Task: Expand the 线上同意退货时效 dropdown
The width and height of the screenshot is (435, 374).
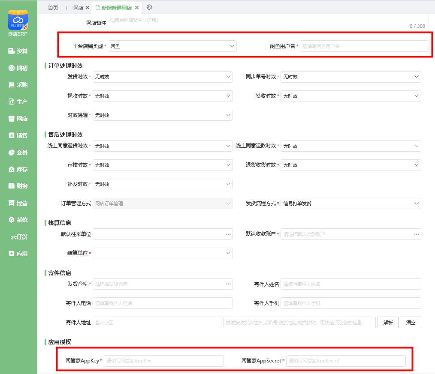Action: 163,146
